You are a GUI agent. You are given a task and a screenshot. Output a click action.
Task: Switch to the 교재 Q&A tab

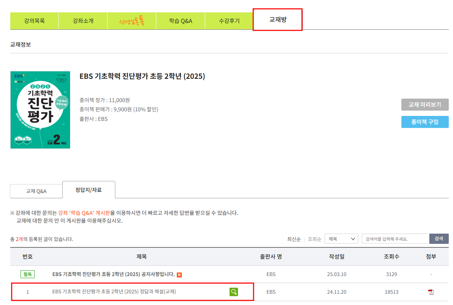(x=36, y=191)
